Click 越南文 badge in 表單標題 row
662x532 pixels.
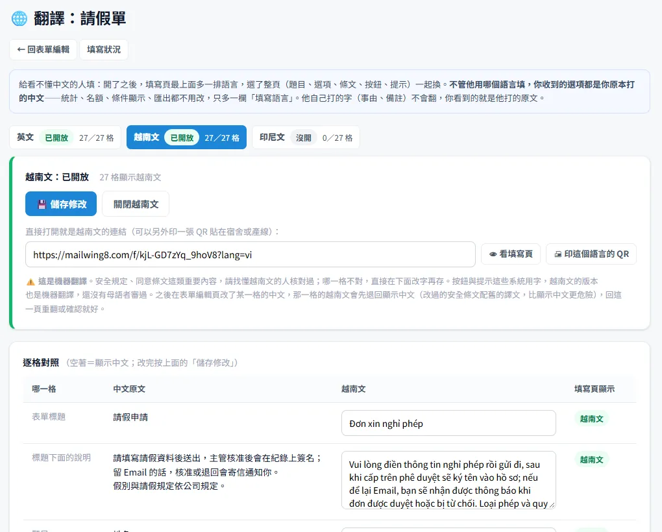(x=591, y=419)
